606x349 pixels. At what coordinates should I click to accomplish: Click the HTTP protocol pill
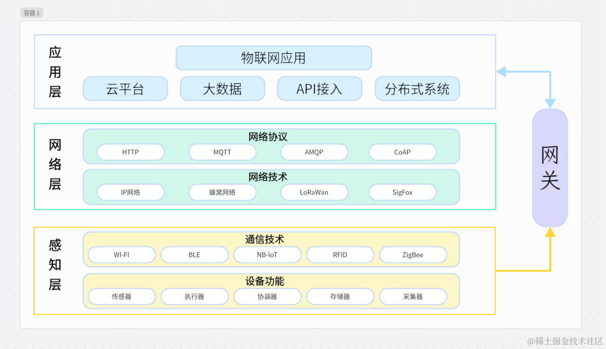131,152
